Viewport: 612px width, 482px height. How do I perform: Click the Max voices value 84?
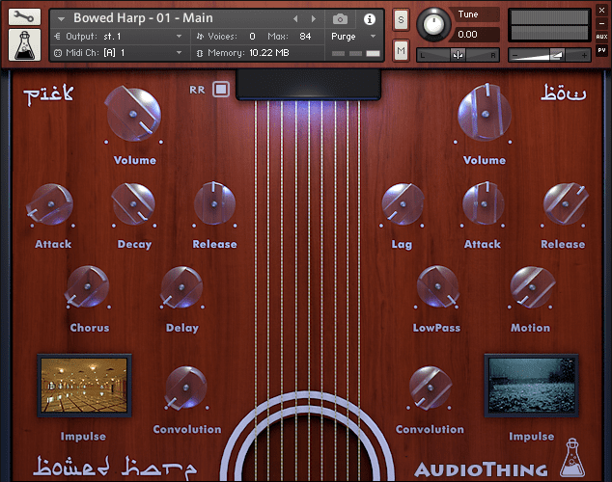305,37
